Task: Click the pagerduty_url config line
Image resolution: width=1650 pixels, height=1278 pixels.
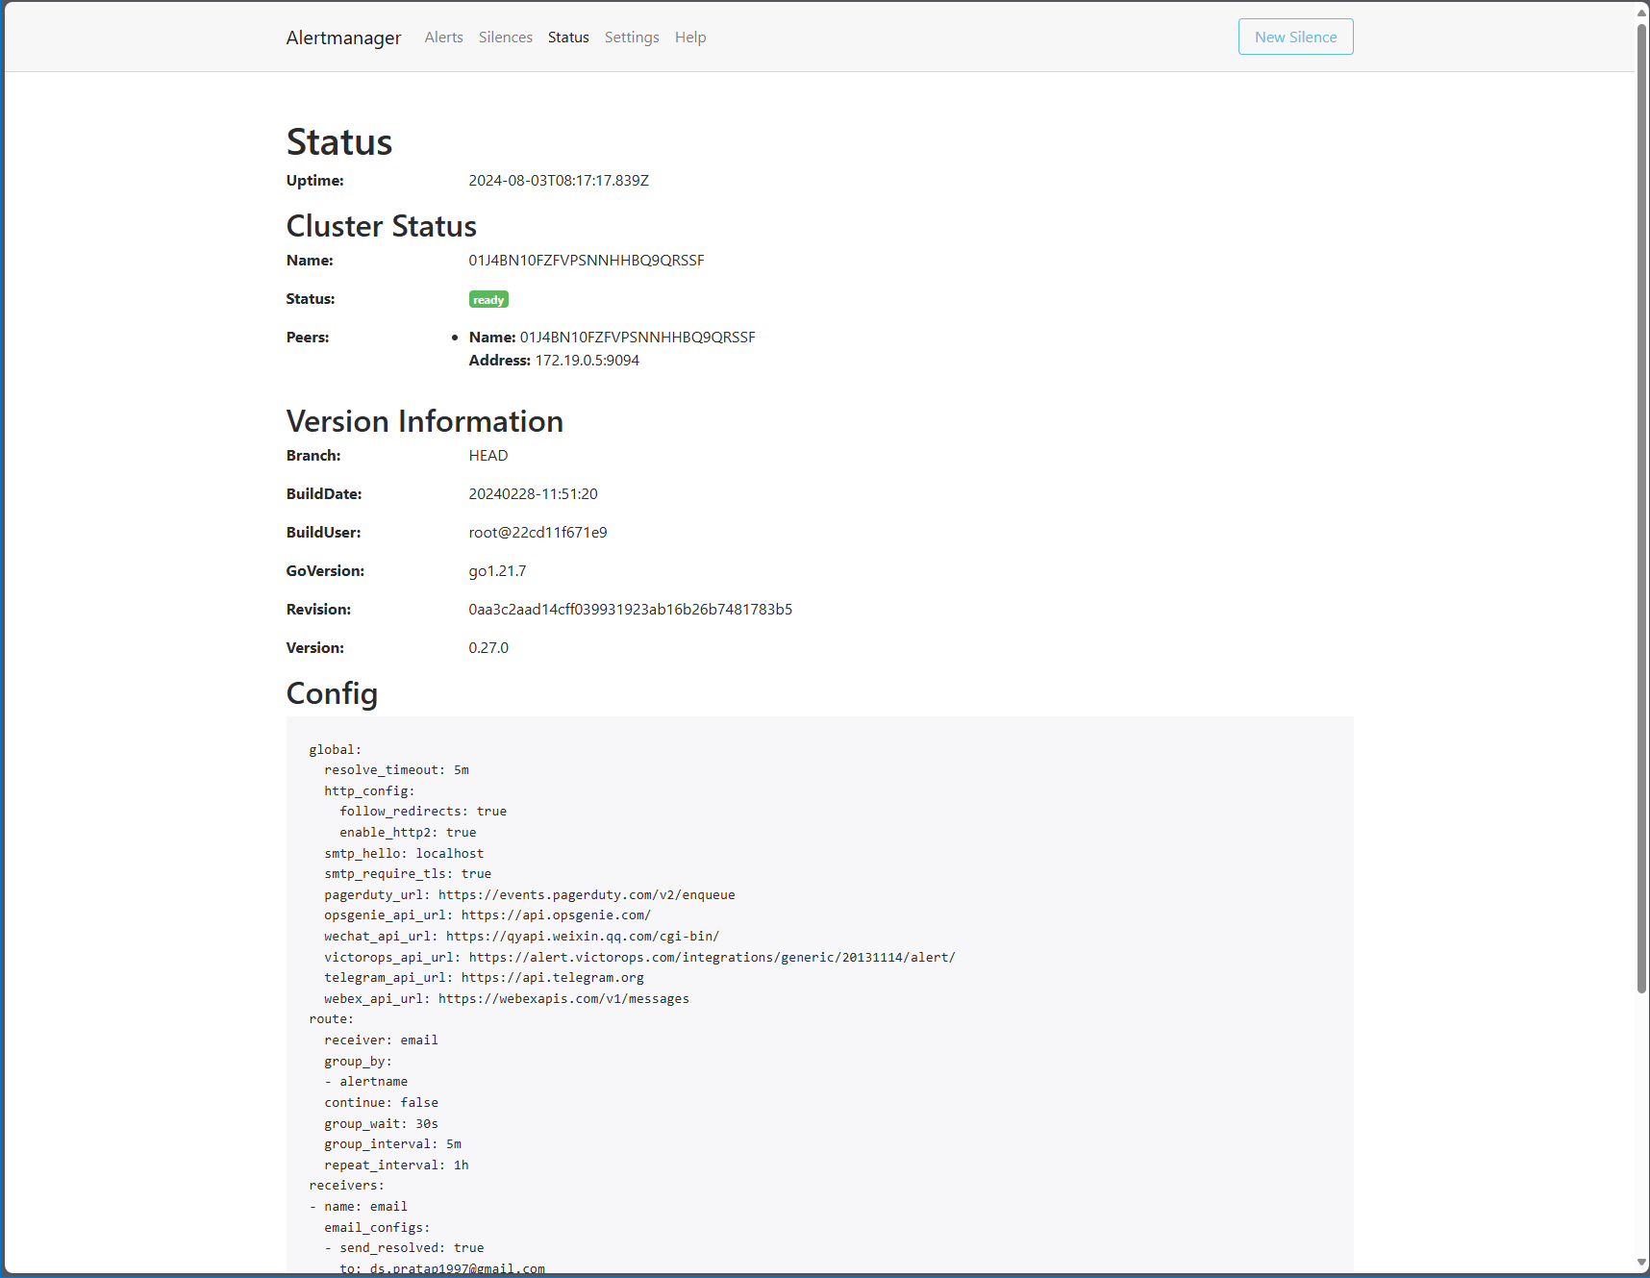Action: 530,895
